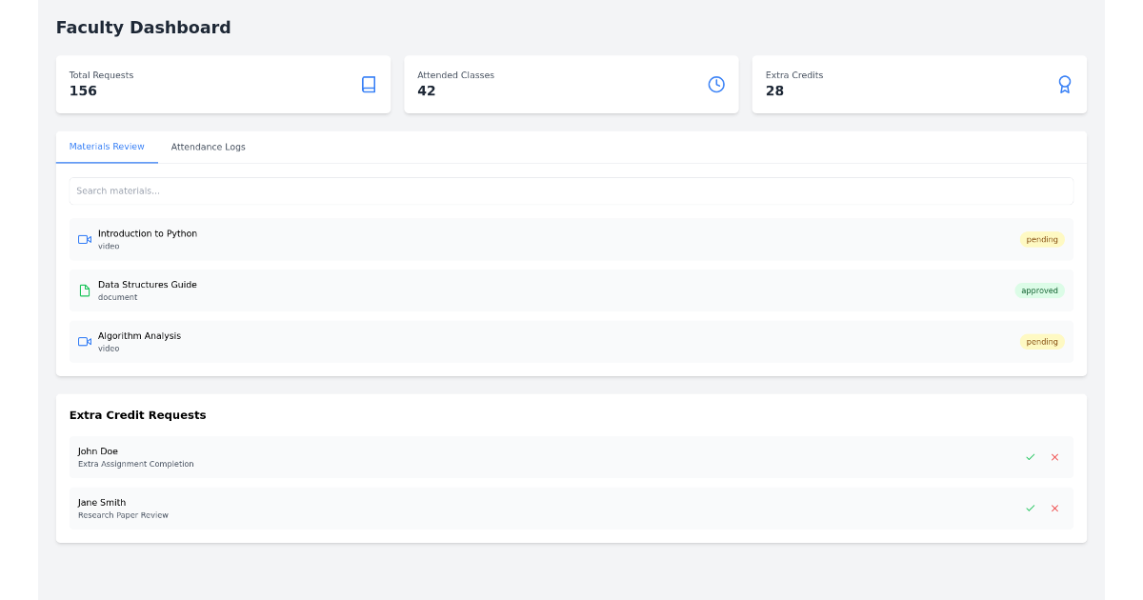Click the green check for Jane Smith's request
The height and width of the screenshot is (600, 1143).
(x=1030, y=508)
